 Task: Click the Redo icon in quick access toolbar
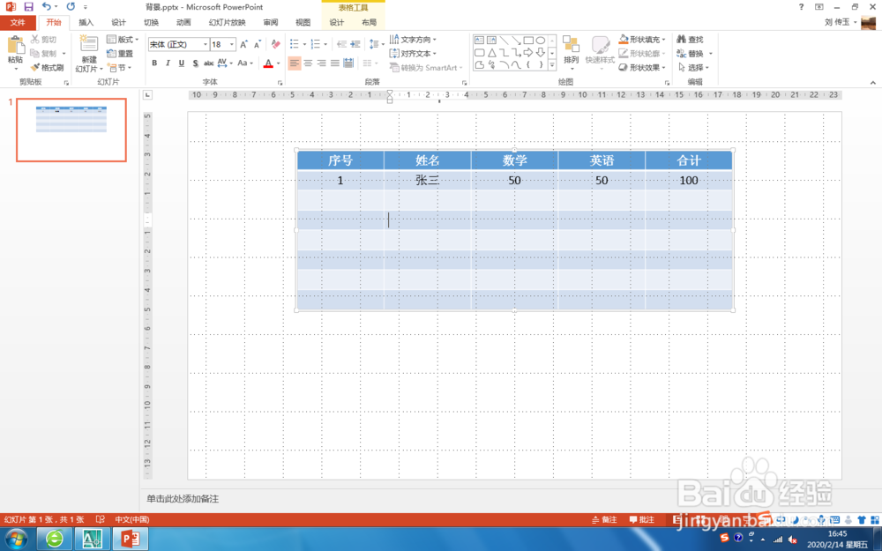(71, 7)
